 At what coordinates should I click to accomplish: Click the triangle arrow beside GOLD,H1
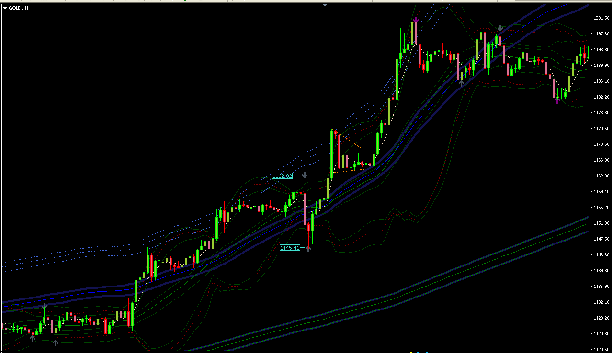point(5,8)
